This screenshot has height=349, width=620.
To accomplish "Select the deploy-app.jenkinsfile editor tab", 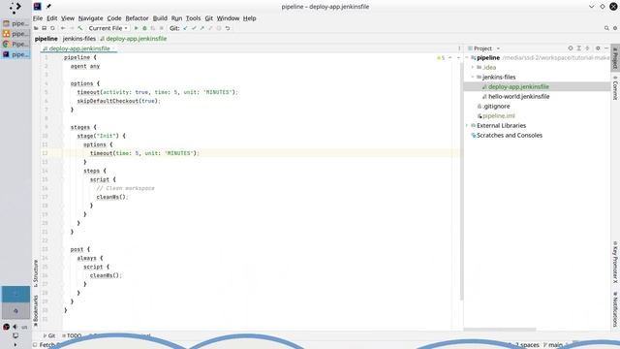I will [x=79, y=48].
